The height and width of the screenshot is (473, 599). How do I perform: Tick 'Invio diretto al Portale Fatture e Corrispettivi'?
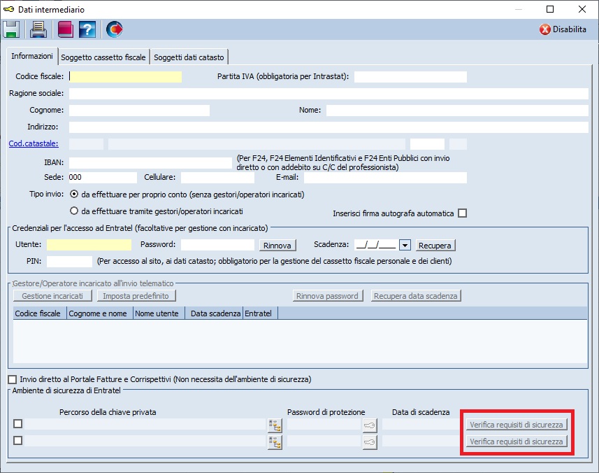tap(13, 379)
